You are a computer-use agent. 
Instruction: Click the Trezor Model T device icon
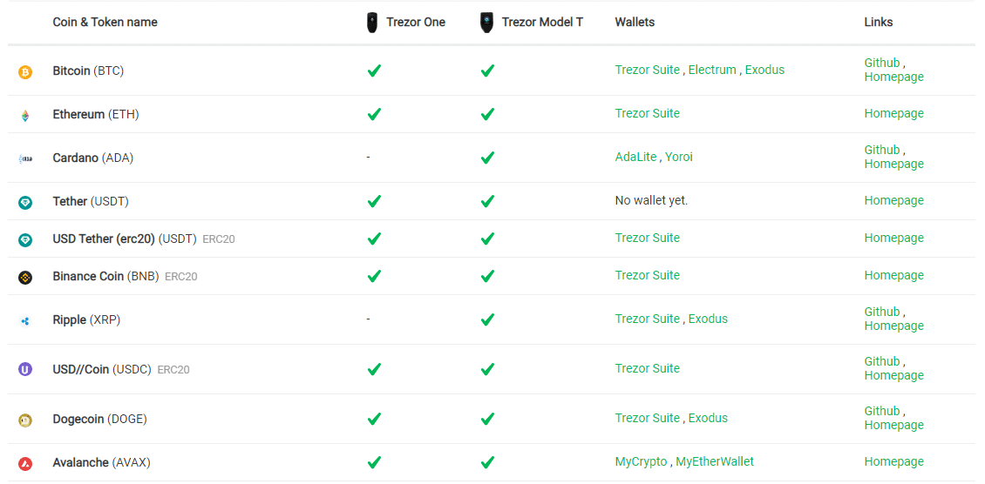(x=487, y=23)
